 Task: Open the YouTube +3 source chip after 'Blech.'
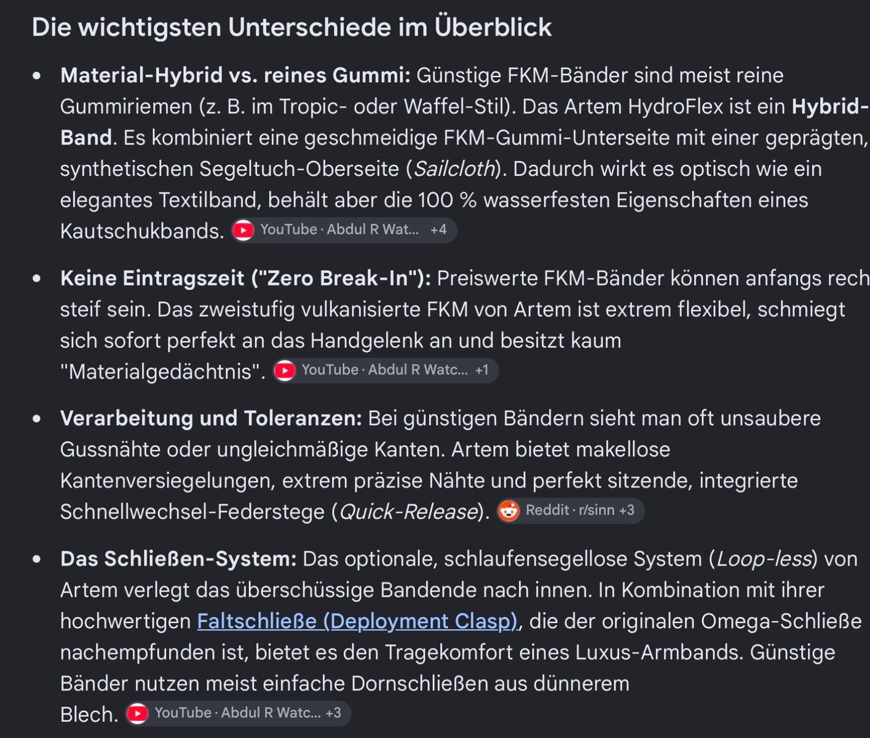pos(238,713)
